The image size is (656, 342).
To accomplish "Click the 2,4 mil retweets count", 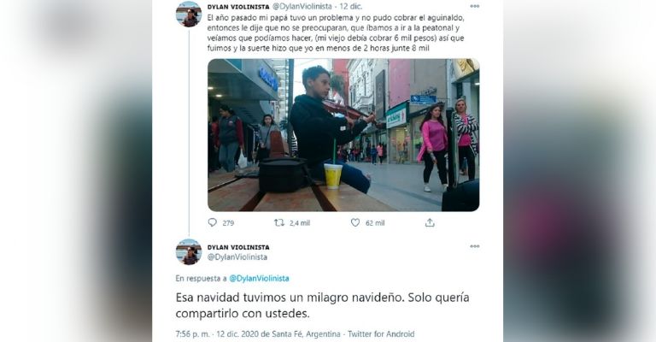I will tap(300, 223).
